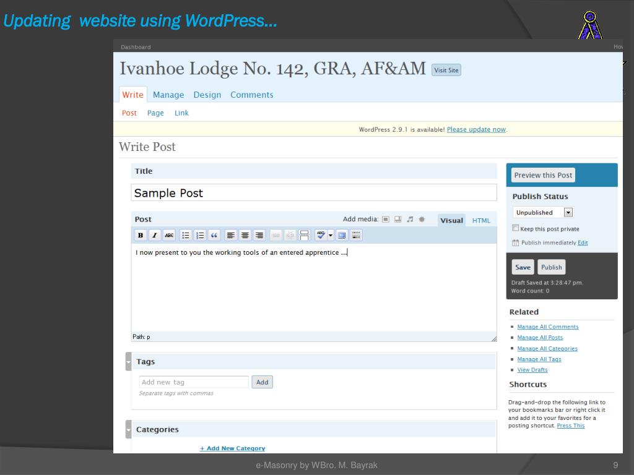Switch editor to HTML tab
This screenshot has height=475, width=634.
tap(481, 221)
